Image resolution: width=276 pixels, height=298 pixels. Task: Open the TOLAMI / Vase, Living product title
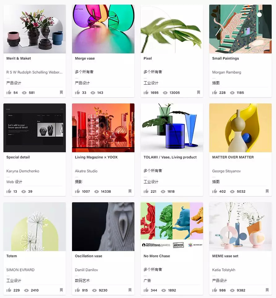(170, 157)
